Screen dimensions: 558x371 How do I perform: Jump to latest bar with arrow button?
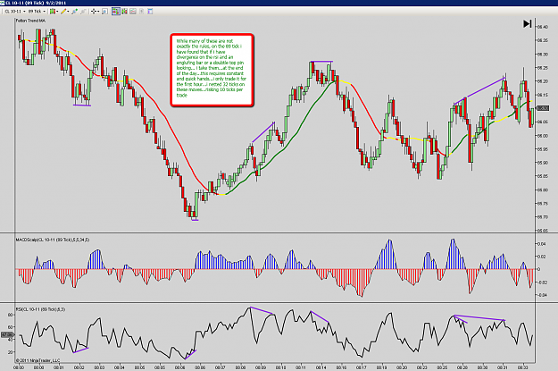click(528, 24)
